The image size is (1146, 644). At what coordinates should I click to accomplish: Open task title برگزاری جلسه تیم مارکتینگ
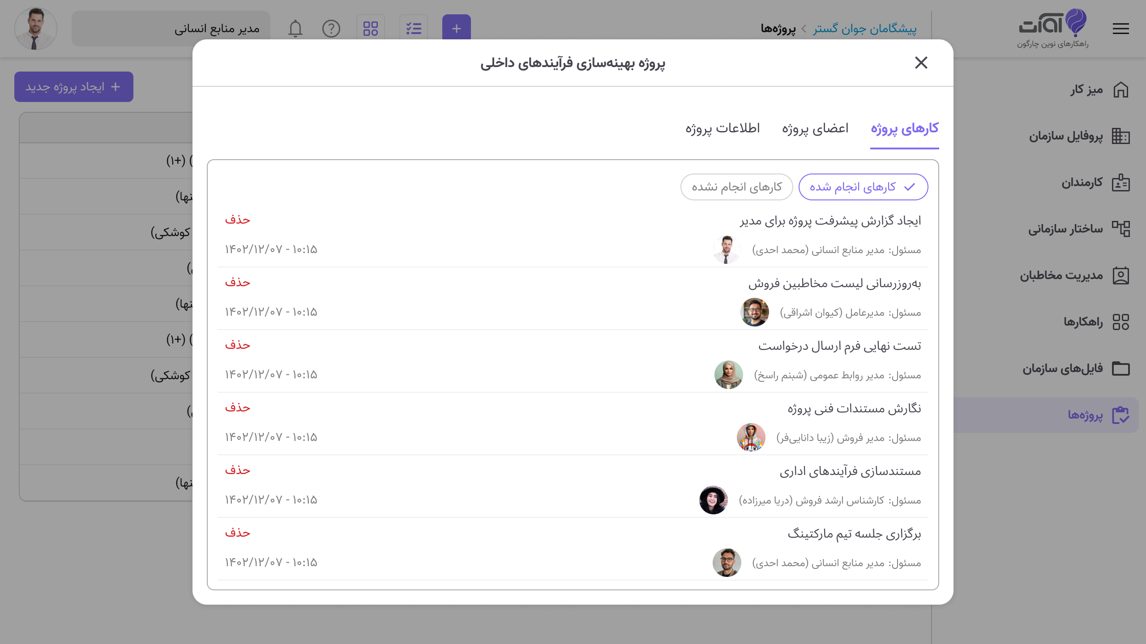click(x=854, y=534)
